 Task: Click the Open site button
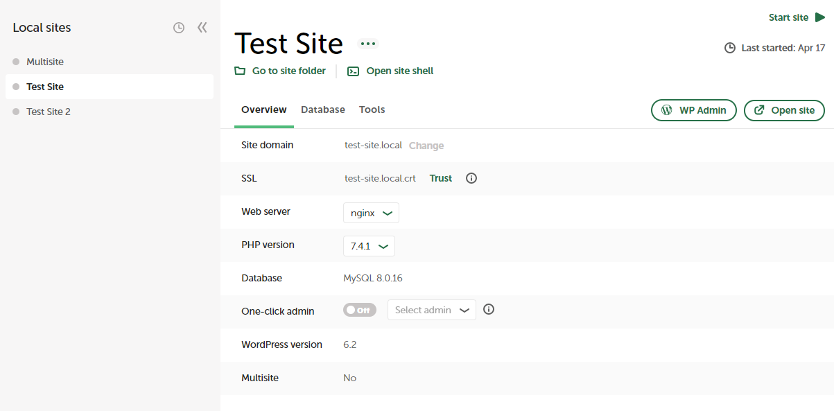click(784, 110)
